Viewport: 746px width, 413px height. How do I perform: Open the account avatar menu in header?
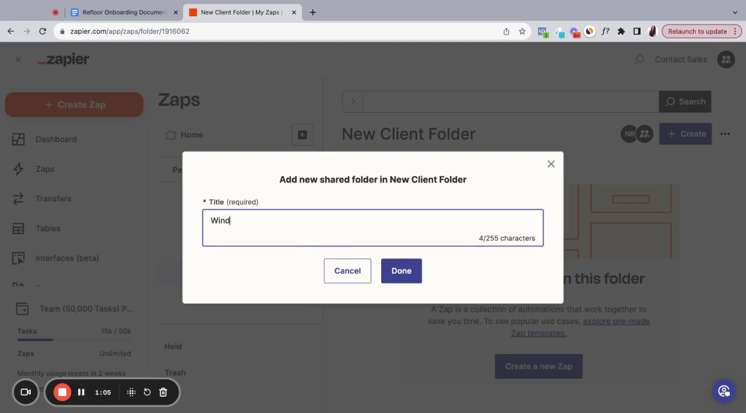tap(726, 60)
